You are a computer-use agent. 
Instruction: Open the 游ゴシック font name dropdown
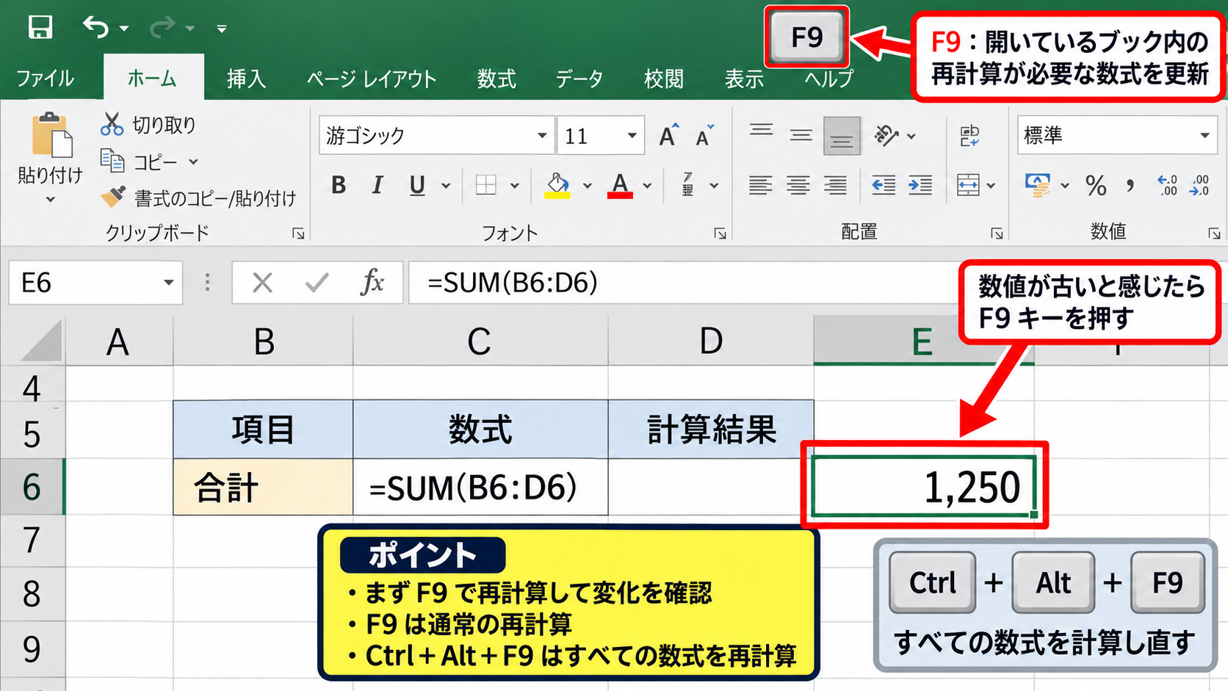[x=542, y=135]
